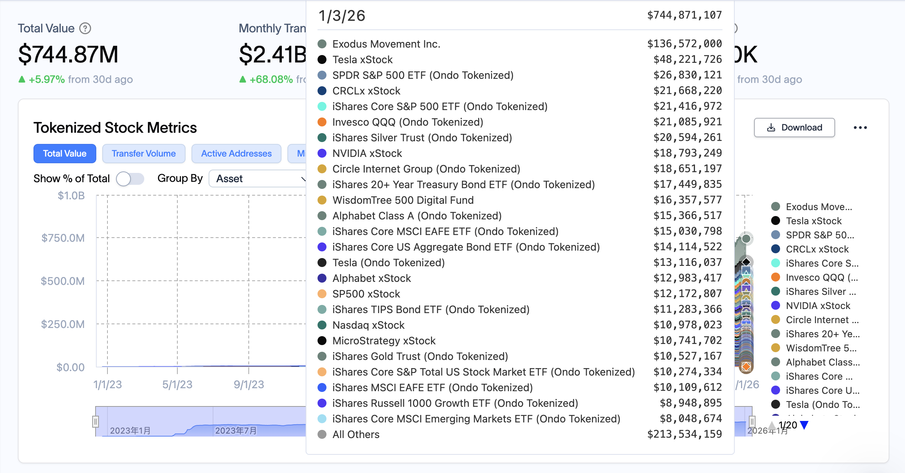Select the Total Value metric tab
Viewport: 905px width, 473px height.
pos(65,154)
